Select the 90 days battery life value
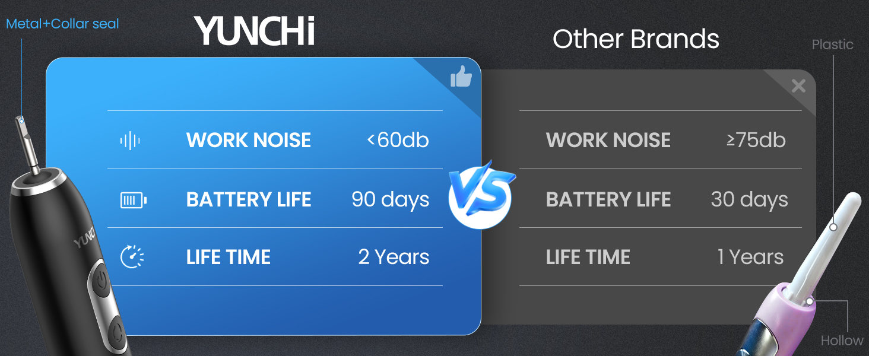The height and width of the screenshot is (356, 869). 390,199
